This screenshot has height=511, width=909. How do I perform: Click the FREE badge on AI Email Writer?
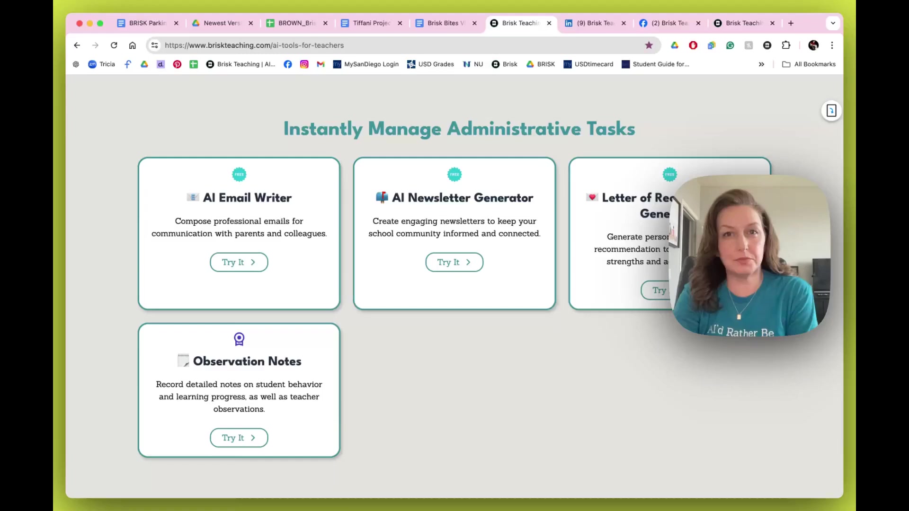239,175
